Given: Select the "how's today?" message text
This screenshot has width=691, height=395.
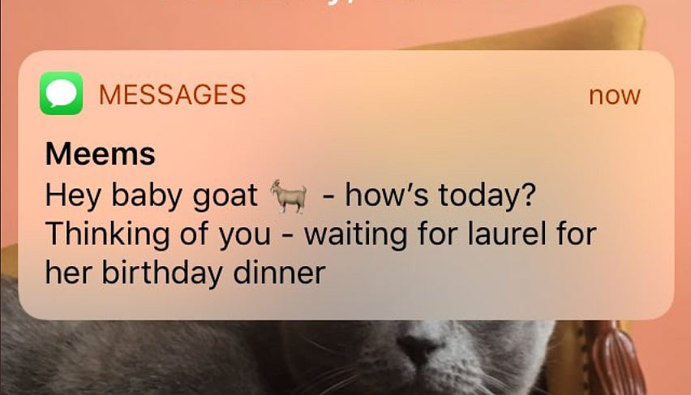Looking at the screenshot, I should 440,195.
